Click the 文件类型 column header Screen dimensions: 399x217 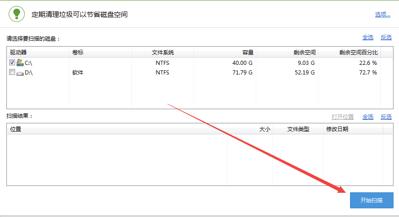pos(298,129)
